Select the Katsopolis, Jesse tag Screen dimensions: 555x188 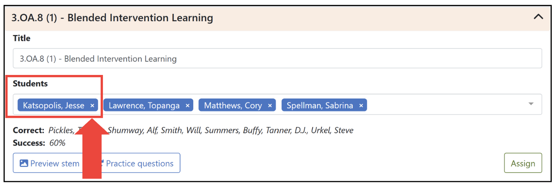tap(53, 106)
